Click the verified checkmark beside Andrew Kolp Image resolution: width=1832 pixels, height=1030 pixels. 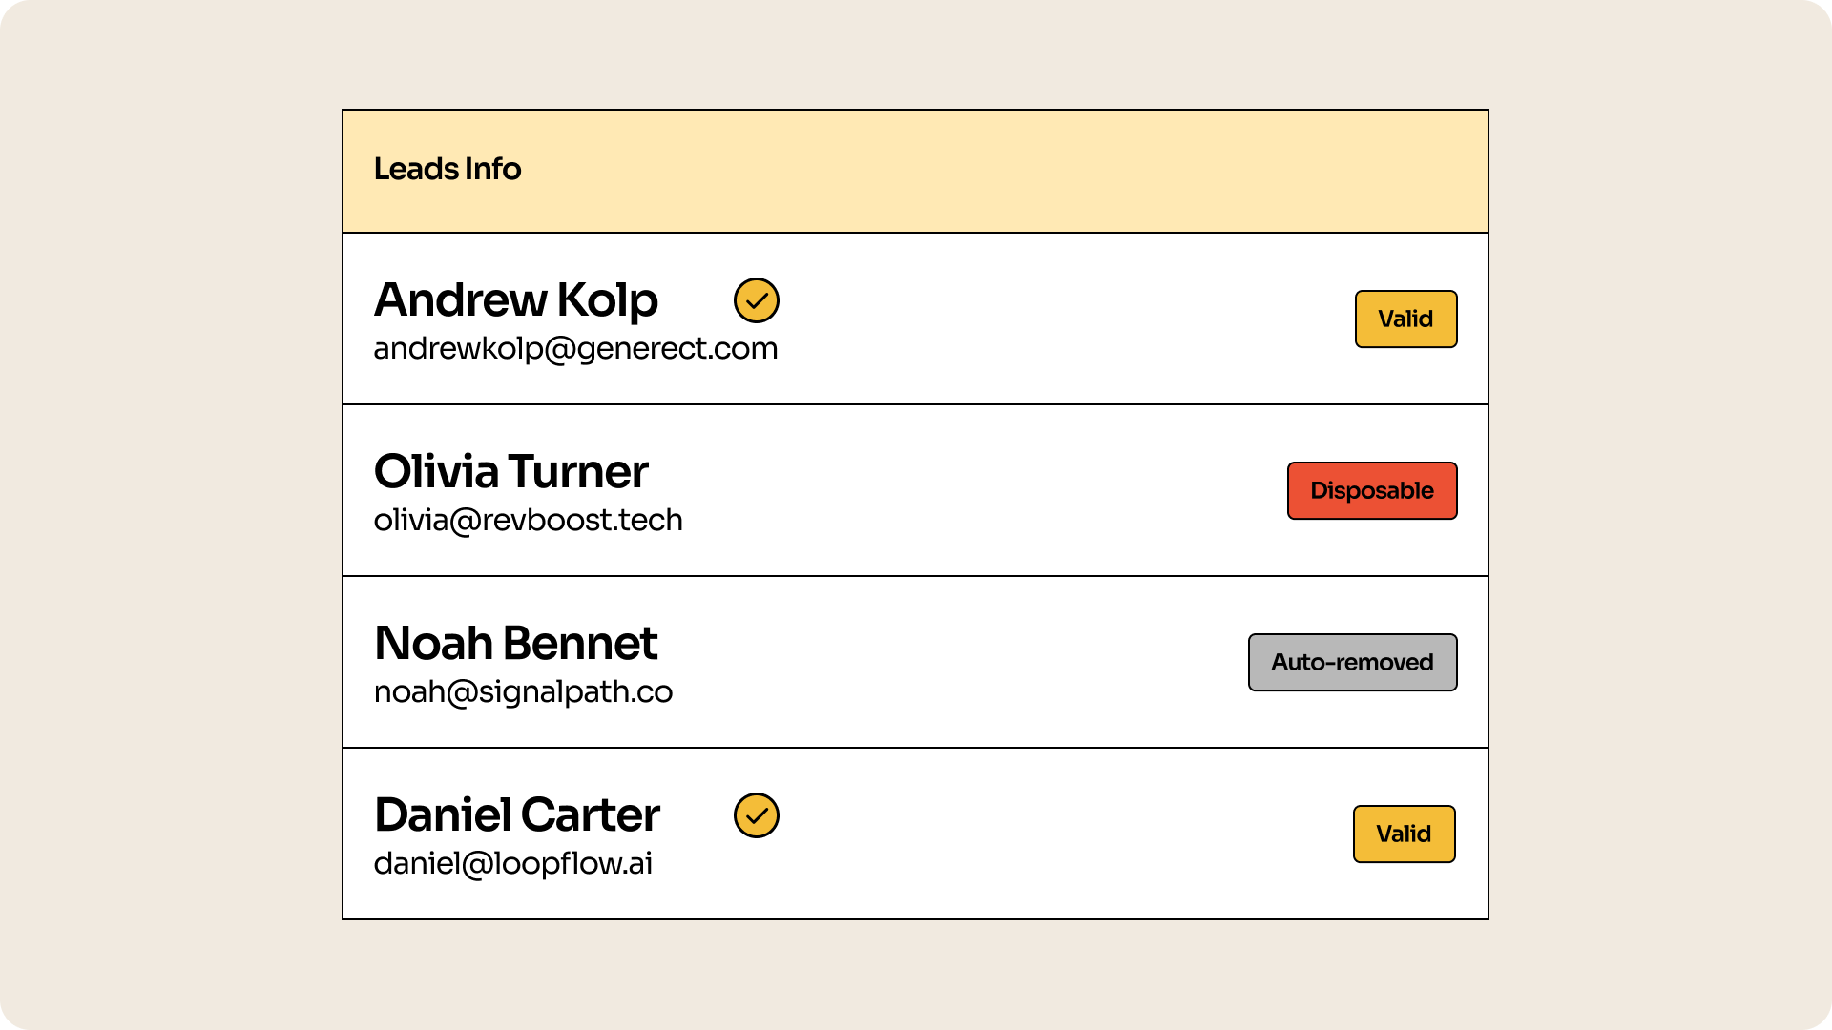(757, 300)
